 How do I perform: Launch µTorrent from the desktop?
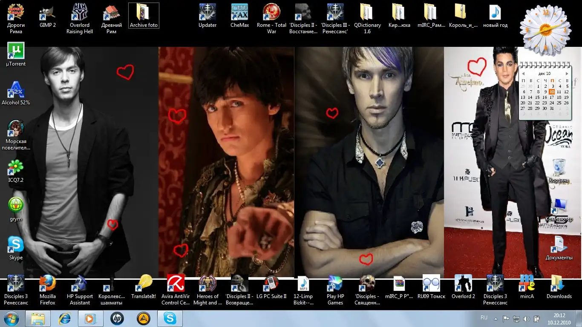[16, 51]
